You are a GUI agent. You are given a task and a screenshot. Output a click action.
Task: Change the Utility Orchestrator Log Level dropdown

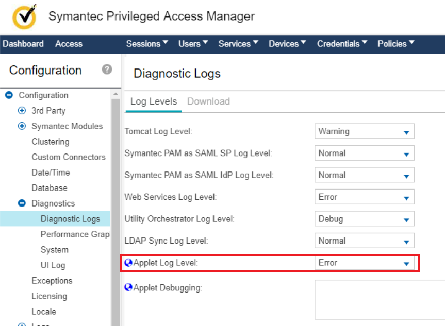click(x=364, y=219)
